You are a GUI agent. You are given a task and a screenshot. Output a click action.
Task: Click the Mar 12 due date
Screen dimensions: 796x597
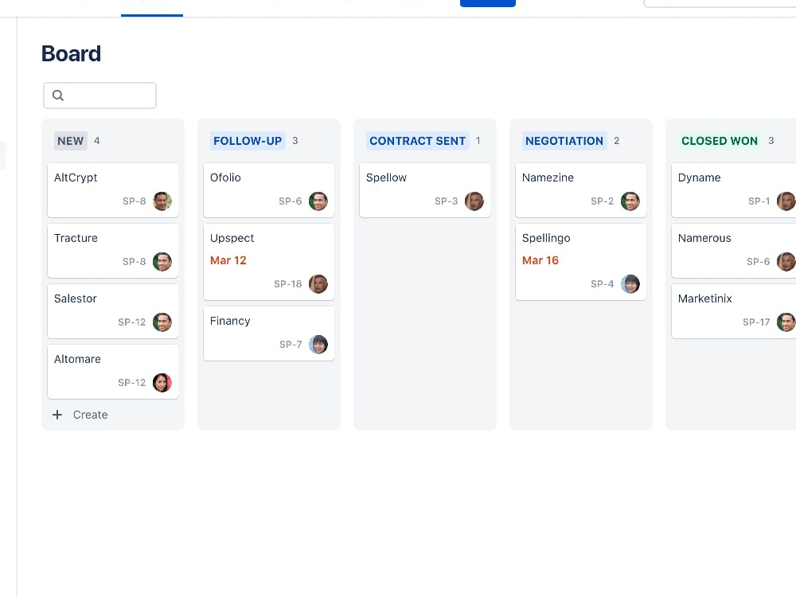click(228, 260)
